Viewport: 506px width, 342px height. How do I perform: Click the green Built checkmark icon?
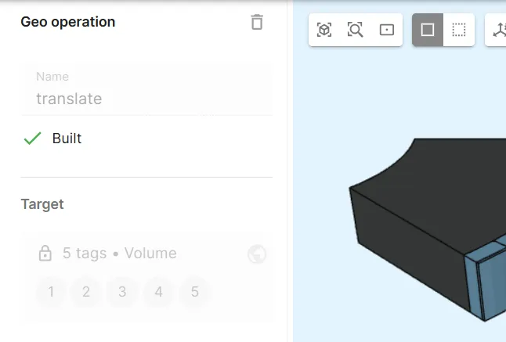32,139
